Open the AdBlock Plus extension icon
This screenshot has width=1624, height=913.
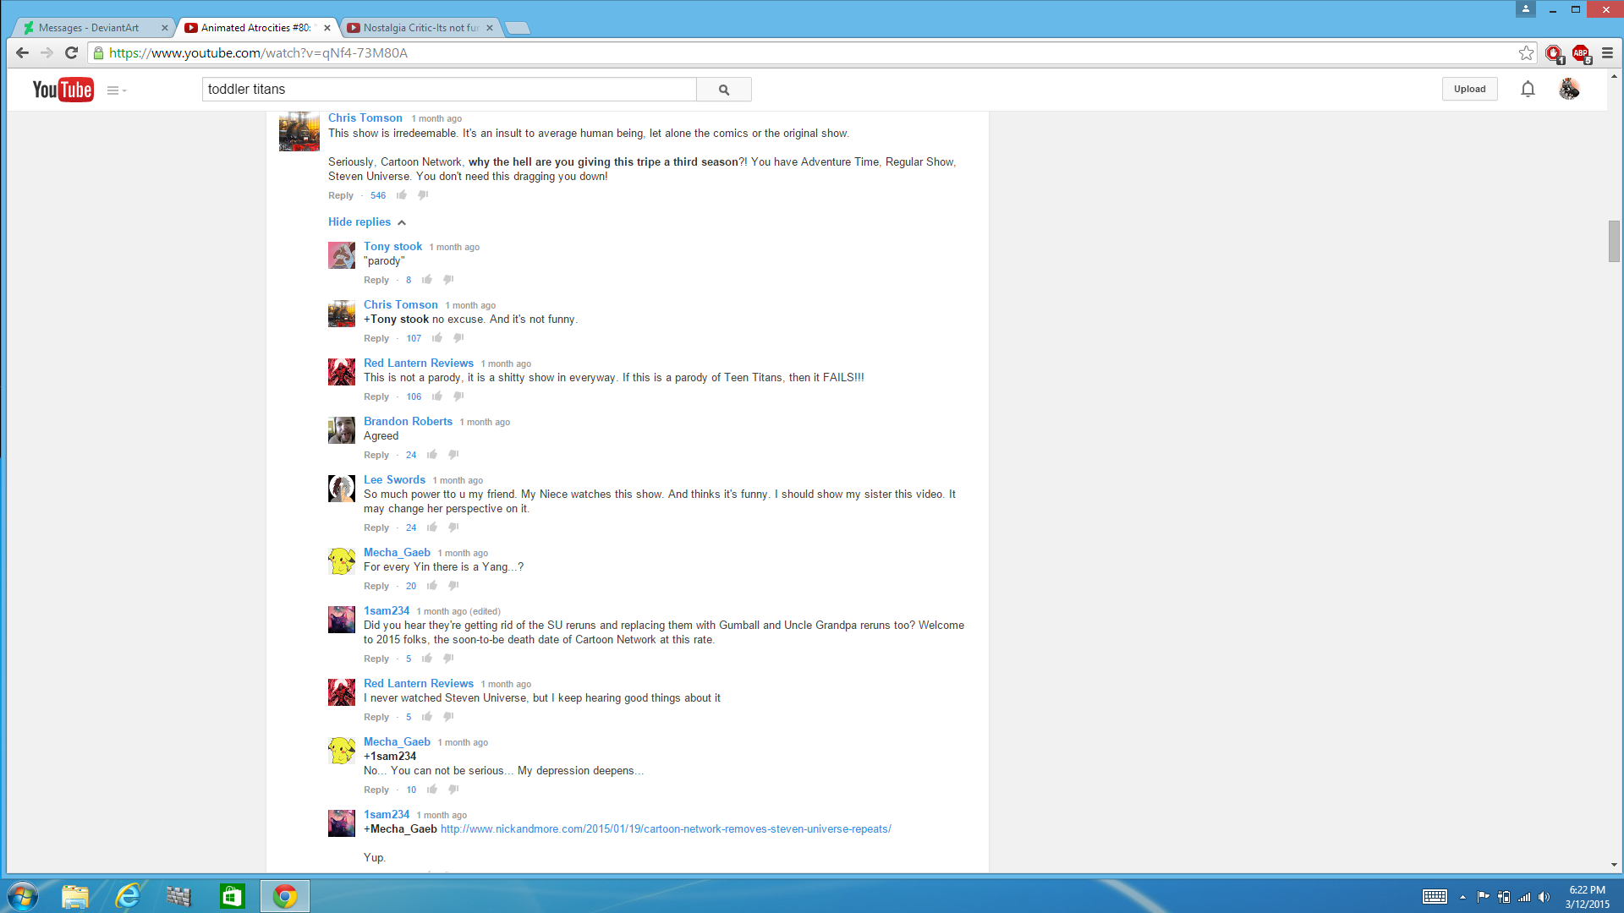[1581, 53]
